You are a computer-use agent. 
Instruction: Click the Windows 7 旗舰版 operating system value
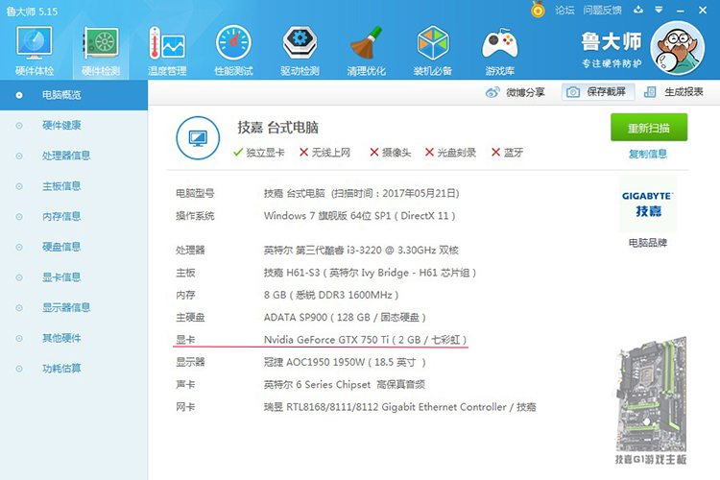360,215
